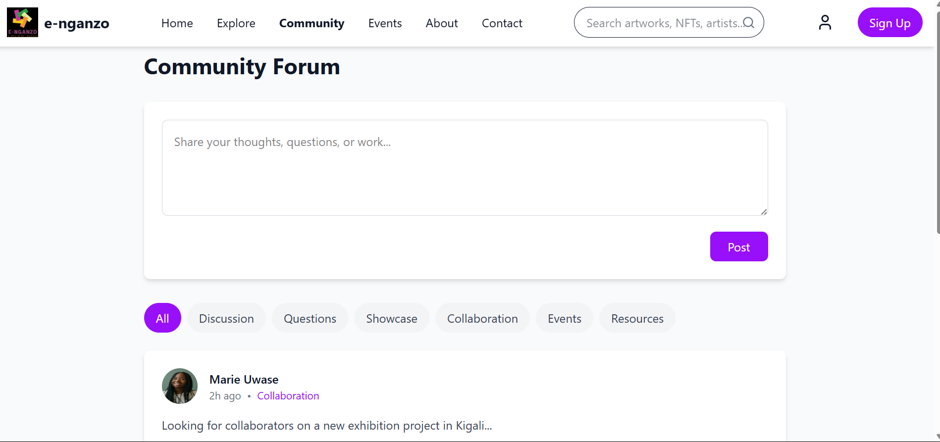The image size is (940, 442).
Task: Filter posts by Resources
Action: [x=637, y=318]
